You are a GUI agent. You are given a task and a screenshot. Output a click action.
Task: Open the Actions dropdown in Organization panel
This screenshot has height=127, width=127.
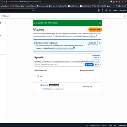pyautogui.click(x=96, y=57)
